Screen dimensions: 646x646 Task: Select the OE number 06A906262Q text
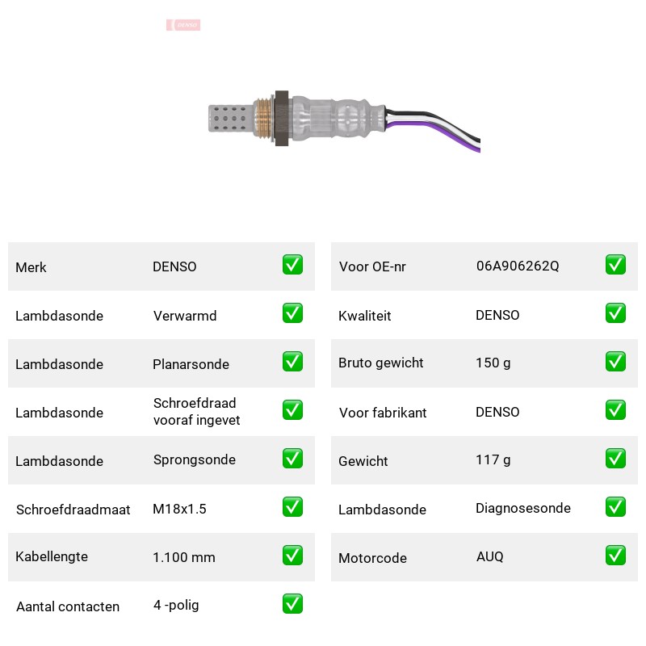518,266
